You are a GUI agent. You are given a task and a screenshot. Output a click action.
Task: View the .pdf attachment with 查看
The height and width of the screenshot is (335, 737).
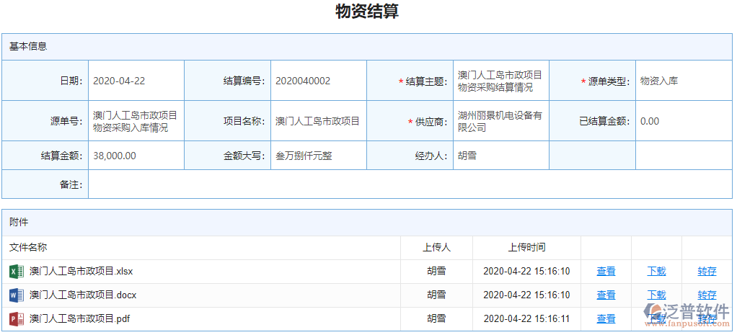tap(606, 318)
